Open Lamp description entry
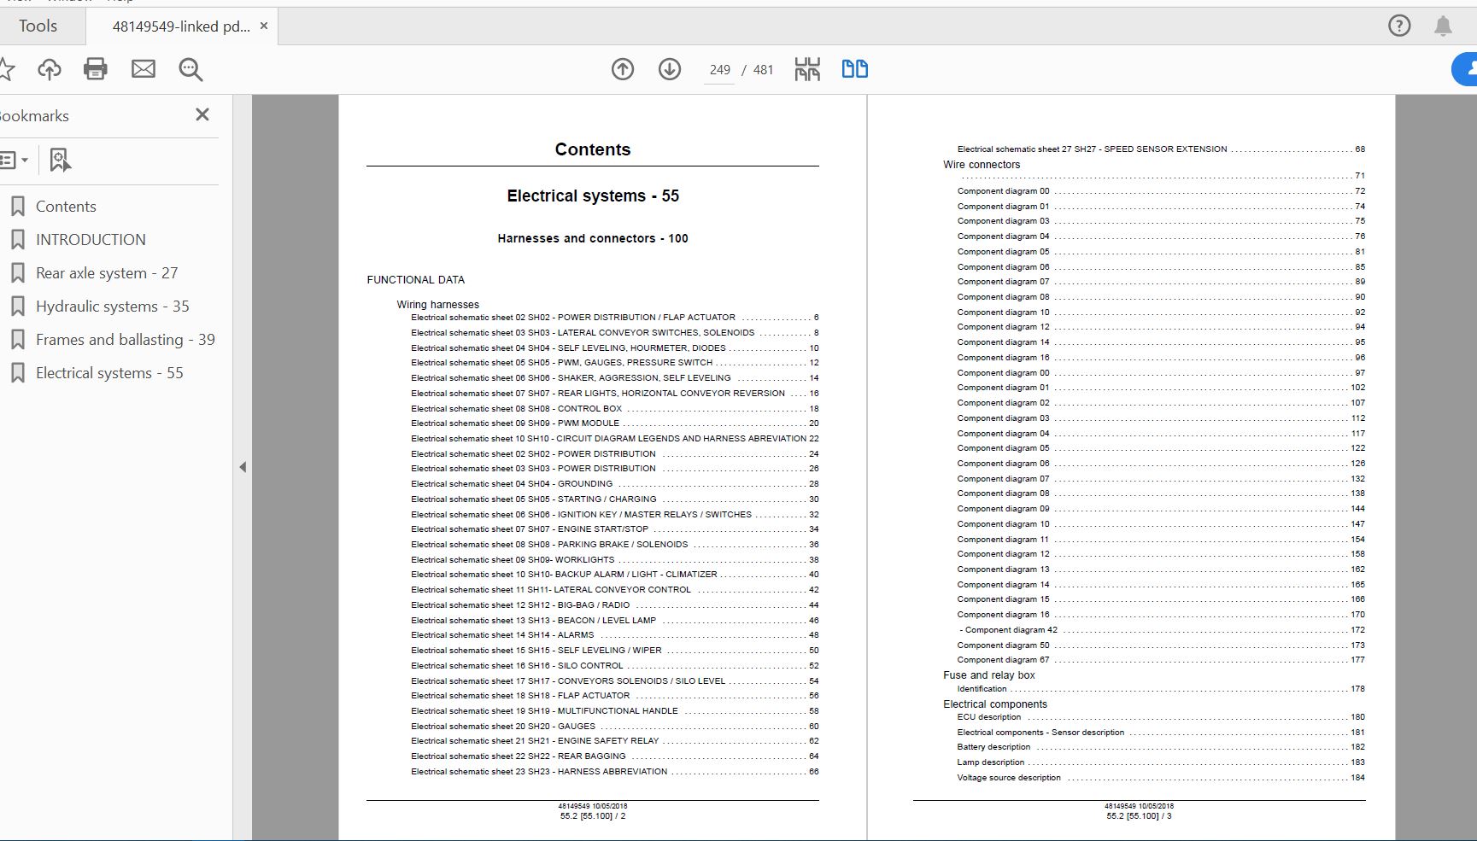The image size is (1477, 841). (x=1161, y=762)
